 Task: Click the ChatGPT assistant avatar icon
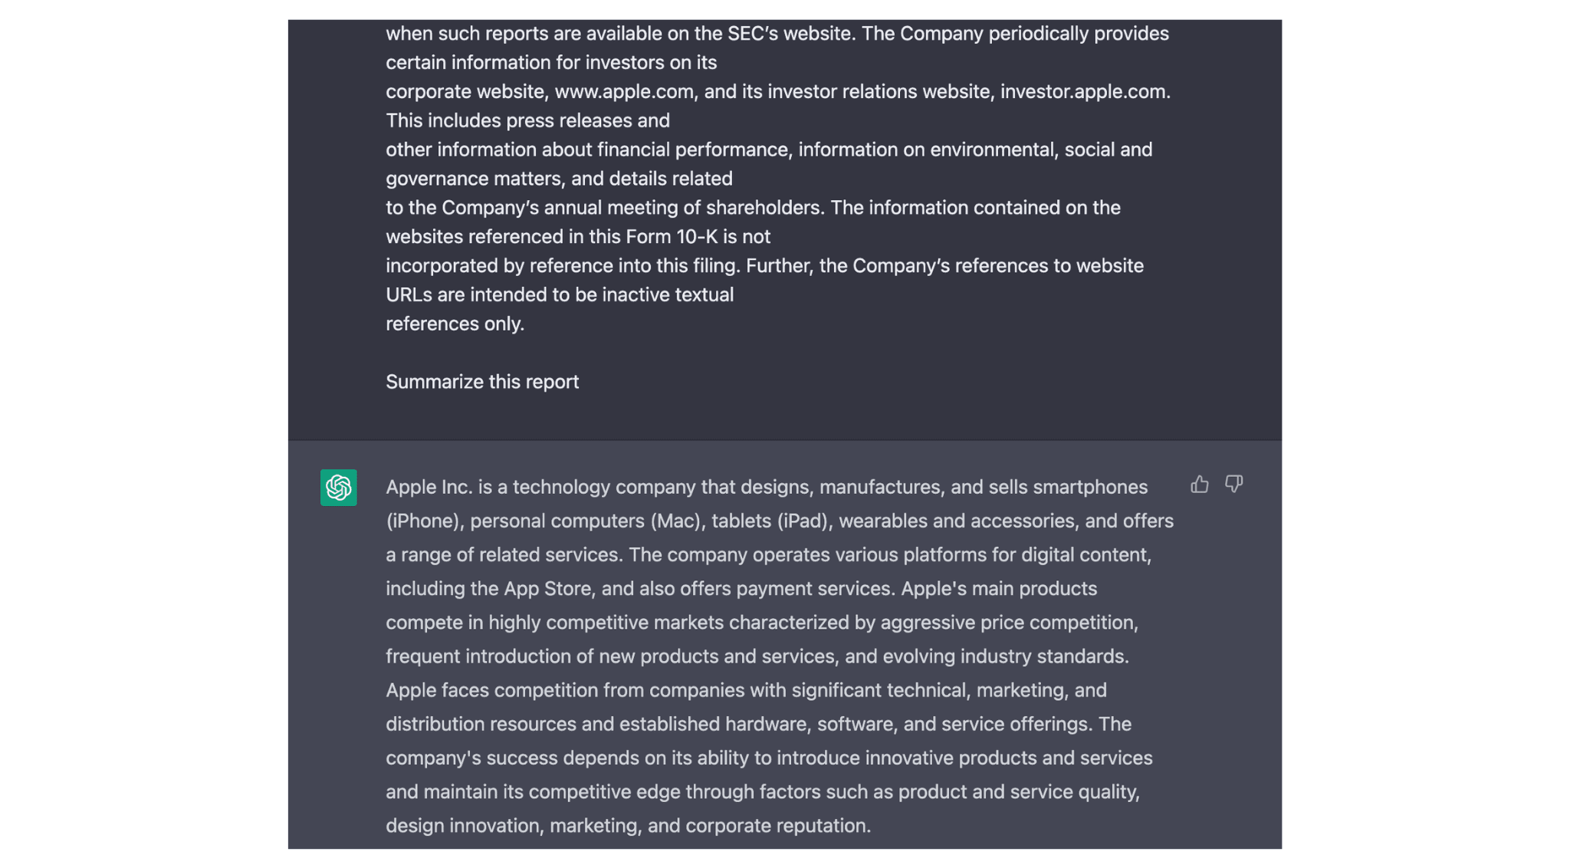pos(338,488)
